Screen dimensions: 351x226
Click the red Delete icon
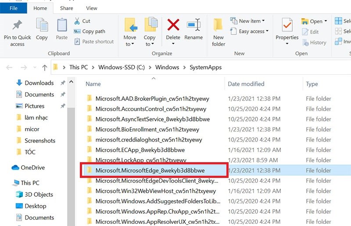pyautogui.click(x=173, y=25)
